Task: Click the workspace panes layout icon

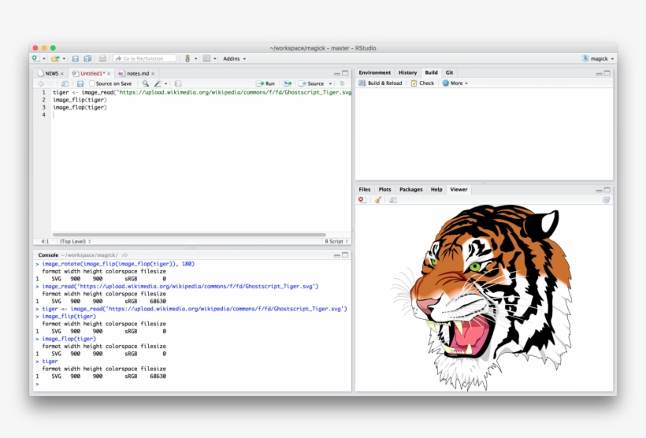Action: (x=207, y=58)
